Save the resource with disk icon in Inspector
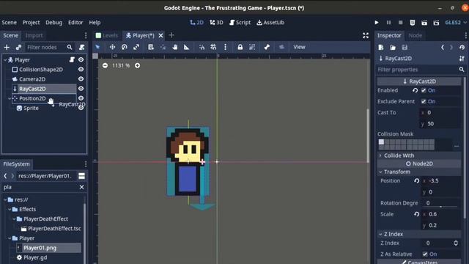The width and height of the screenshot is (469, 264). pos(405,47)
